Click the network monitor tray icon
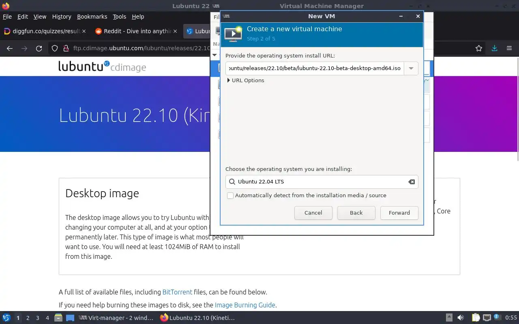This screenshot has height=324, width=519. point(487,318)
